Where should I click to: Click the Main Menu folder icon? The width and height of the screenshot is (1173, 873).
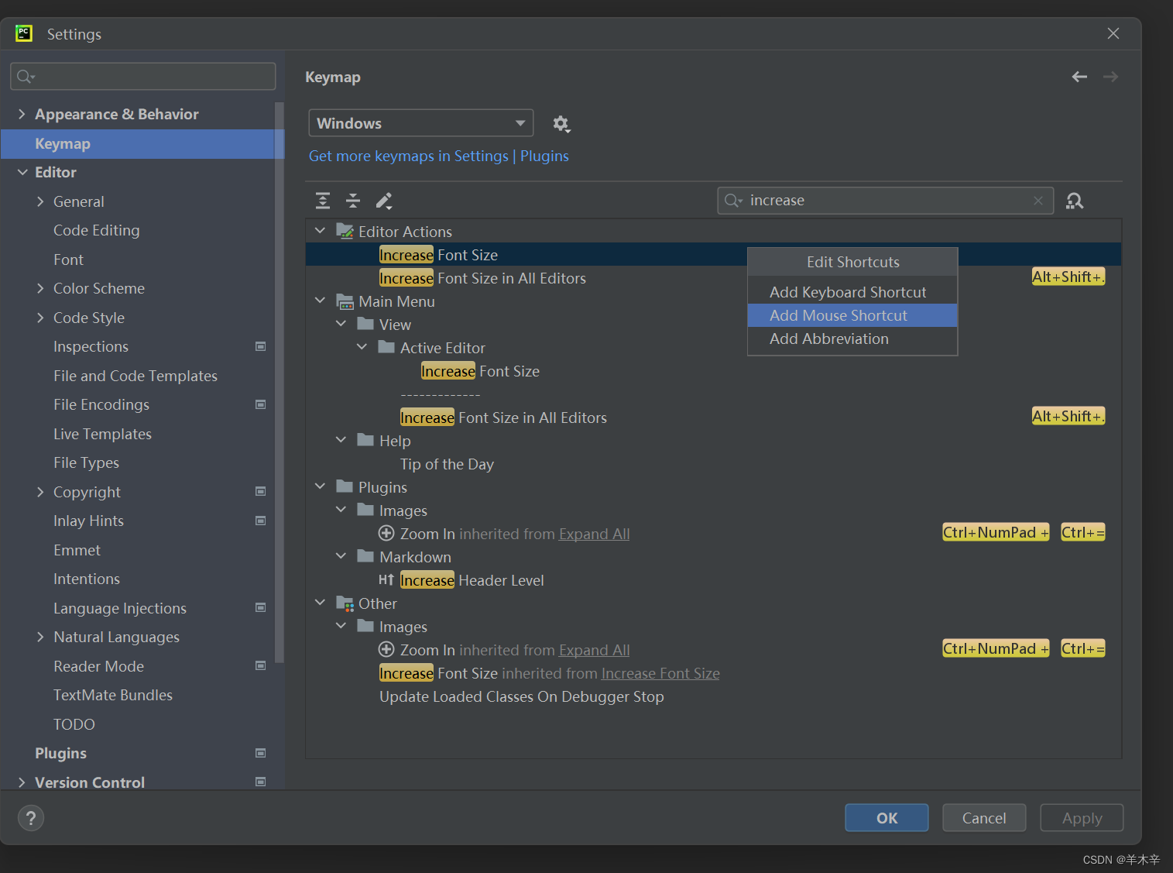(x=345, y=301)
